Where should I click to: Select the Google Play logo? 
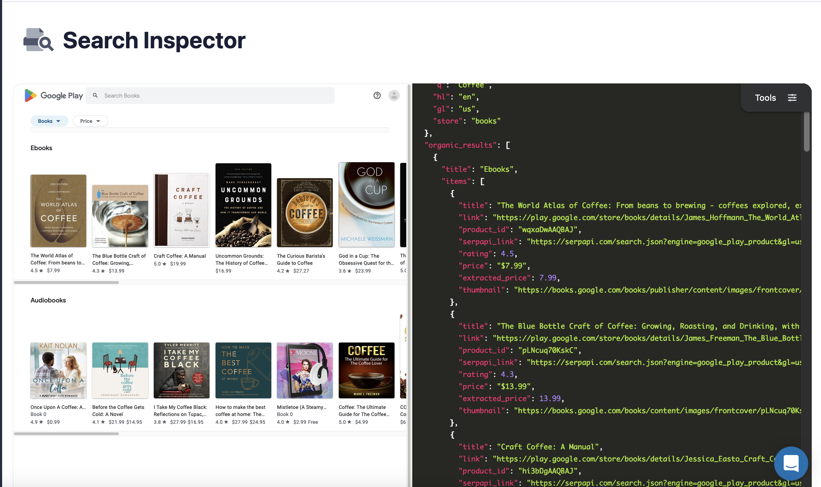(x=53, y=95)
